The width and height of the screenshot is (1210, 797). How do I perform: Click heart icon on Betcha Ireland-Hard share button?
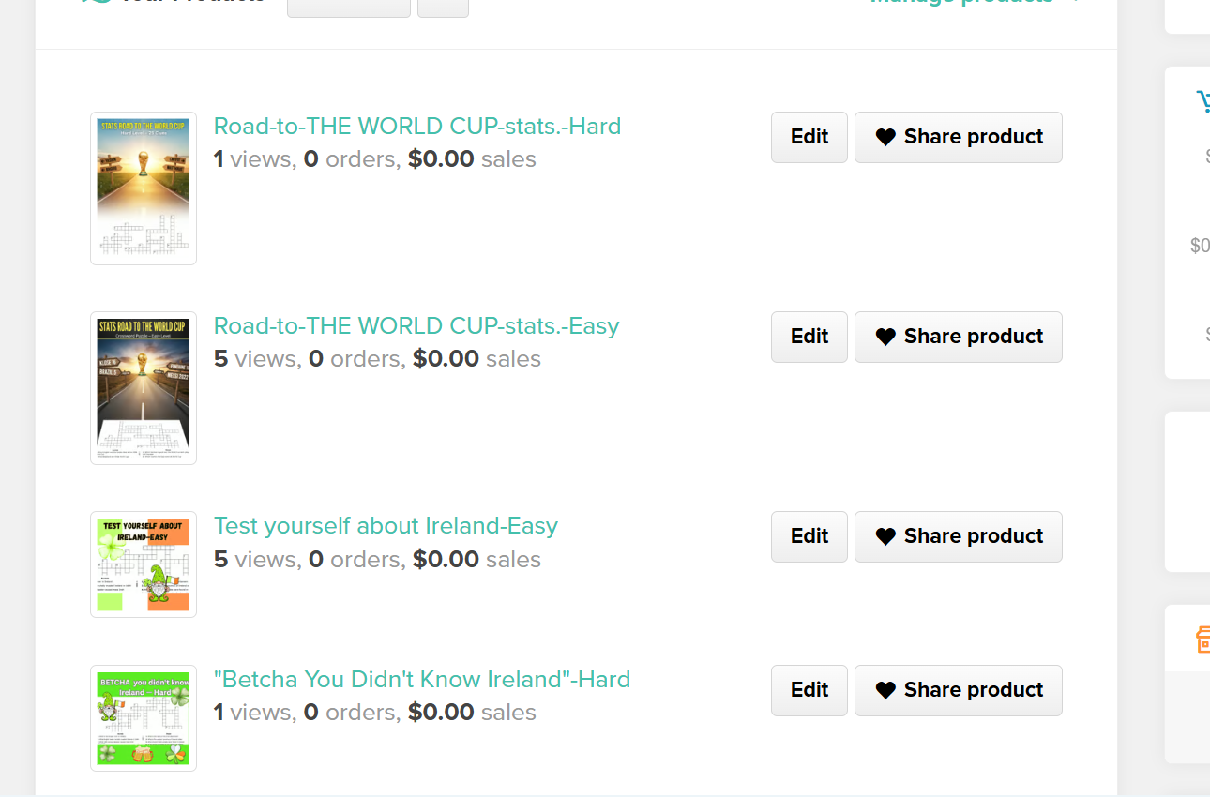[x=885, y=690]
